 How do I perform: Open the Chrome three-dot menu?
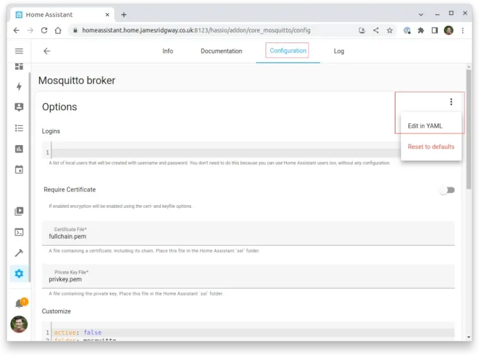click(x=463, y=30)
